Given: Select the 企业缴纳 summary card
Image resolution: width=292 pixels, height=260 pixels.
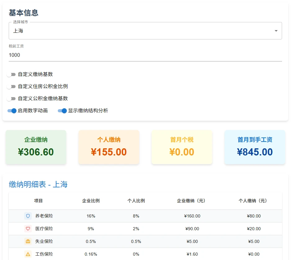Looking at the screenshot, I should [36, 147].
